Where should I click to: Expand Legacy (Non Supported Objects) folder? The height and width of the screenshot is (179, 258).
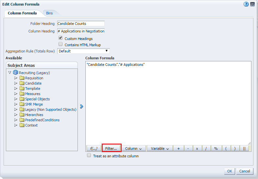click(16, 109)
